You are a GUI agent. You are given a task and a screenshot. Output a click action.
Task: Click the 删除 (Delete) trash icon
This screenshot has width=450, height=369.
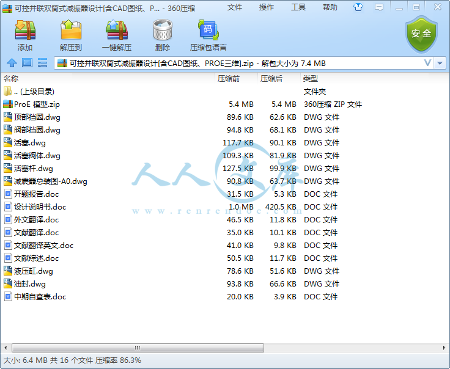point(163,30)
